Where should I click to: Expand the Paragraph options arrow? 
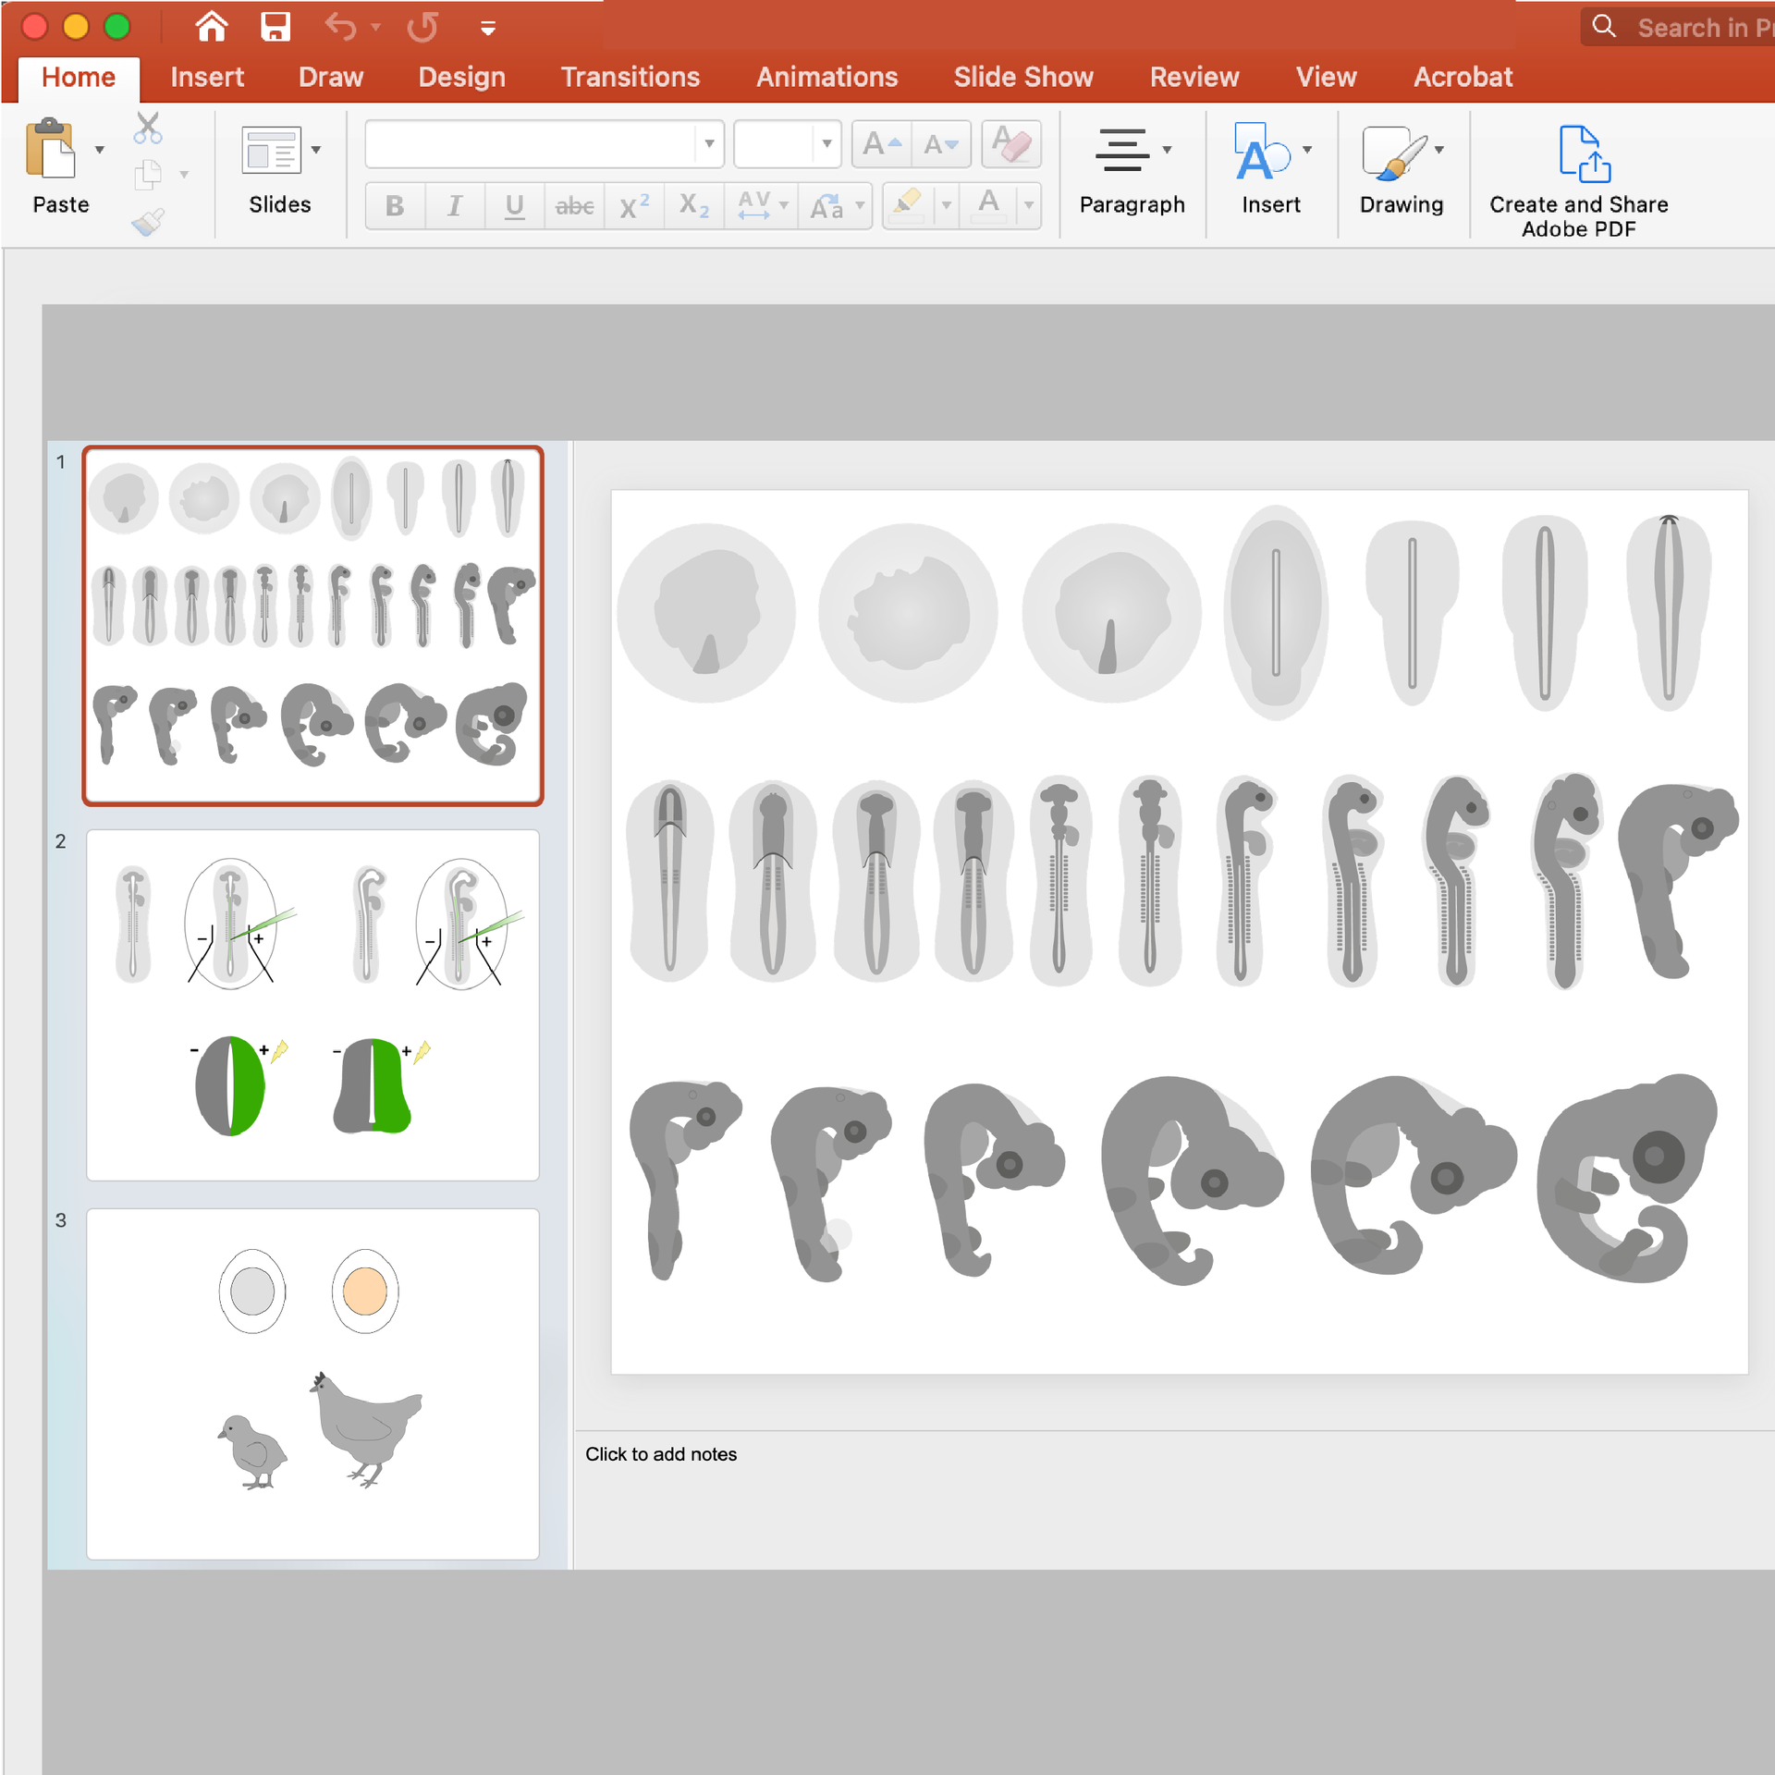(x=1167, y=150)
